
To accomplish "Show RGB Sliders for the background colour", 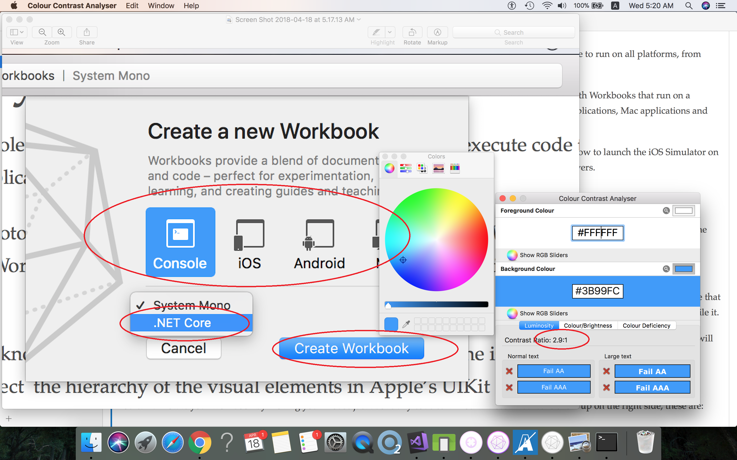I will point(543,313).
